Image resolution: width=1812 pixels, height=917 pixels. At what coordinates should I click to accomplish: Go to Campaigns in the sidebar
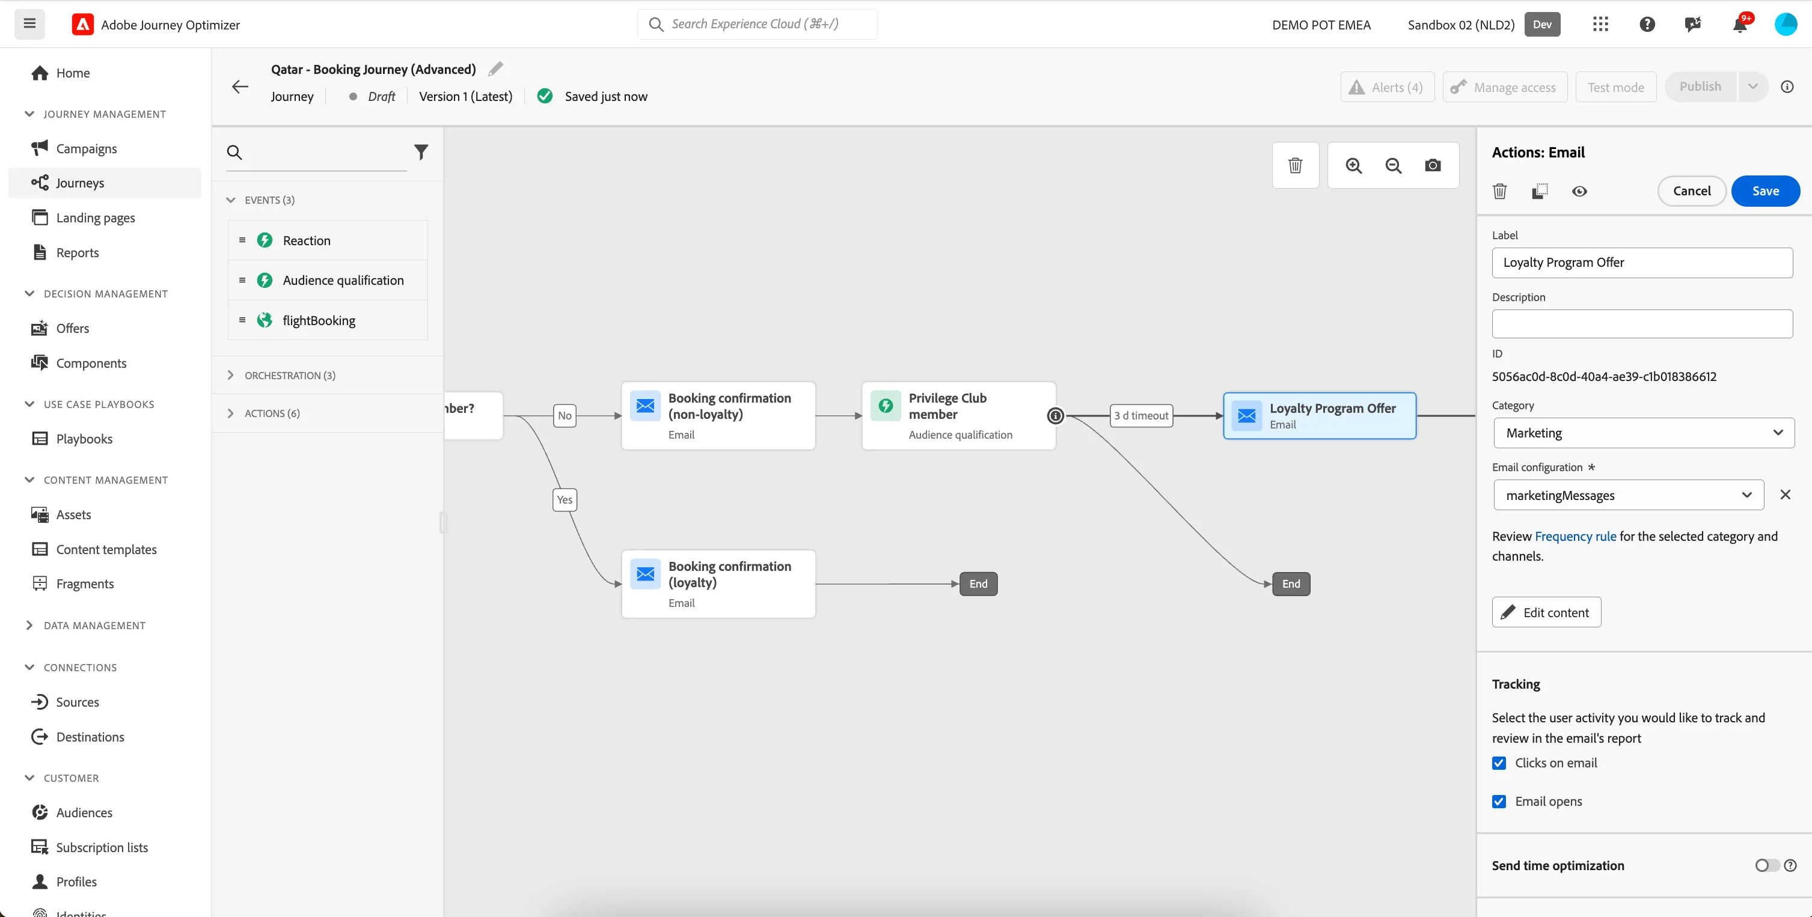86,148
